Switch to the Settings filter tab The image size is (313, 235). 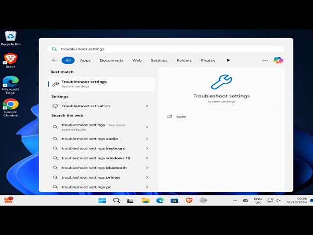click(159, 60)
